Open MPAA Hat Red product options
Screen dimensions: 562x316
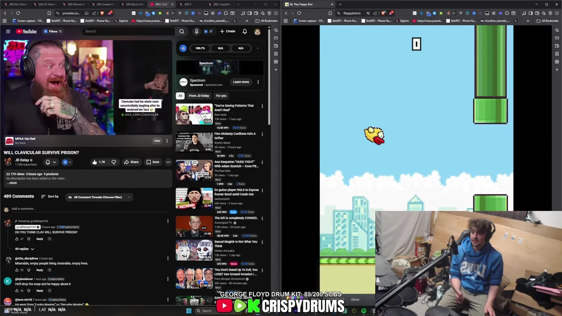point(167,141)
